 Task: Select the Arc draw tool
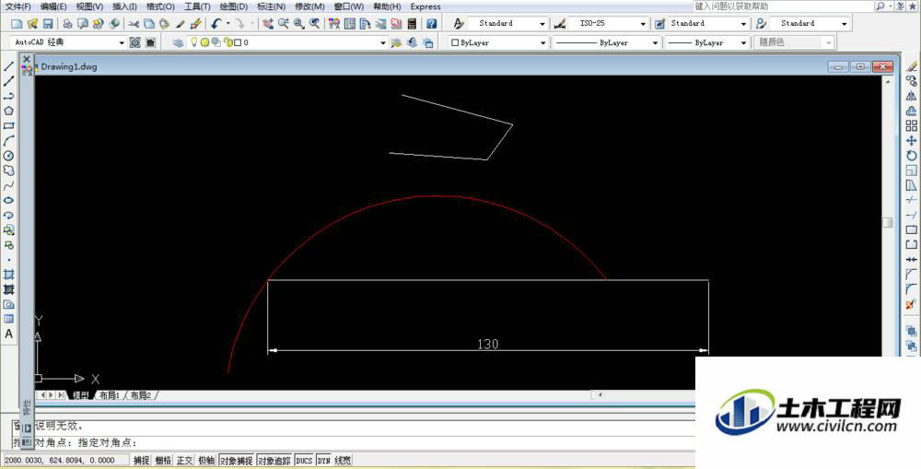(x=9, y=141)
